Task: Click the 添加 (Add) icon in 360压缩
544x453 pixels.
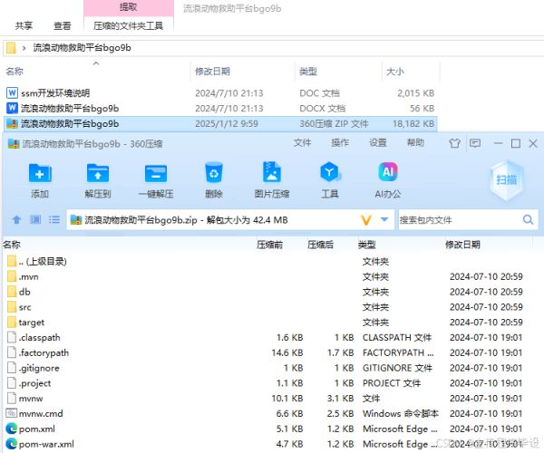Action: pos(40,173)
